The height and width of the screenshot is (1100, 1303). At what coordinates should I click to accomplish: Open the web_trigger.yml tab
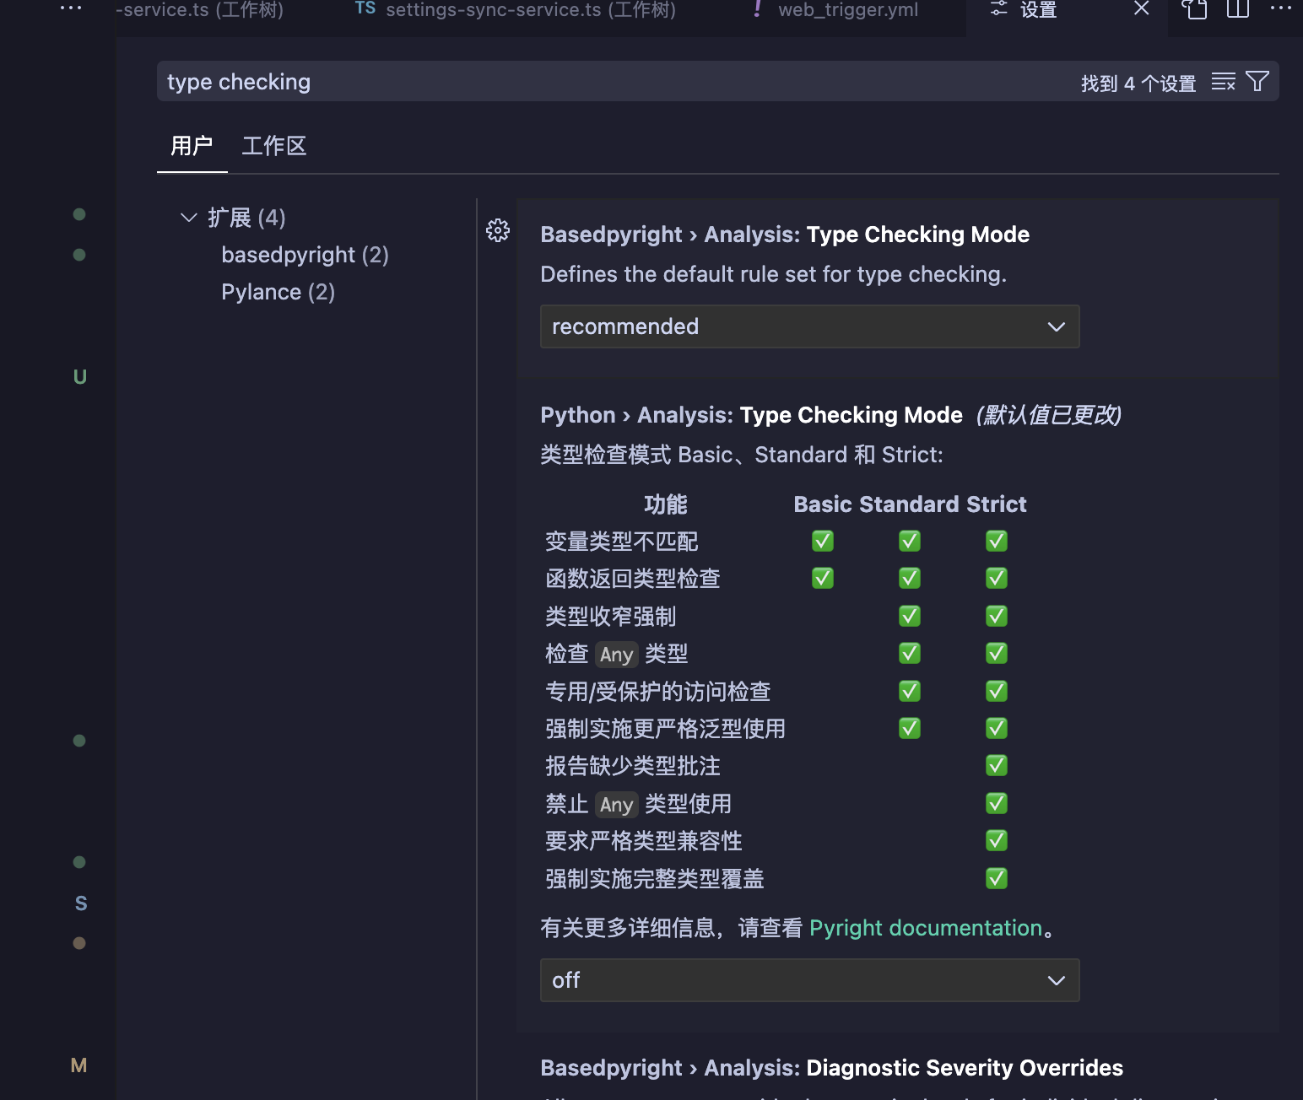click(x=847, y=10)
